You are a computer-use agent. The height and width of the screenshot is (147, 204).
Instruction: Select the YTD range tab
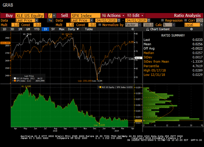click(37, 29)
